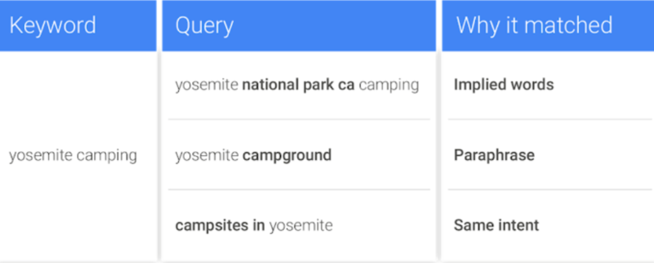Click yosemite in the national park query
The image size is (654, 263).
(x=207, y=85)
